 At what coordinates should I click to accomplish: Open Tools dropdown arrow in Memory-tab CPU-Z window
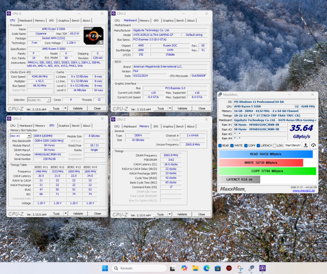(x=170, y=214)
